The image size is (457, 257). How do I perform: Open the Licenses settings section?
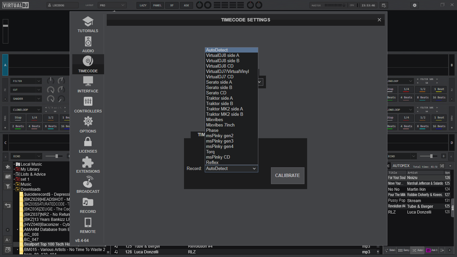click(x=88, y=145)
